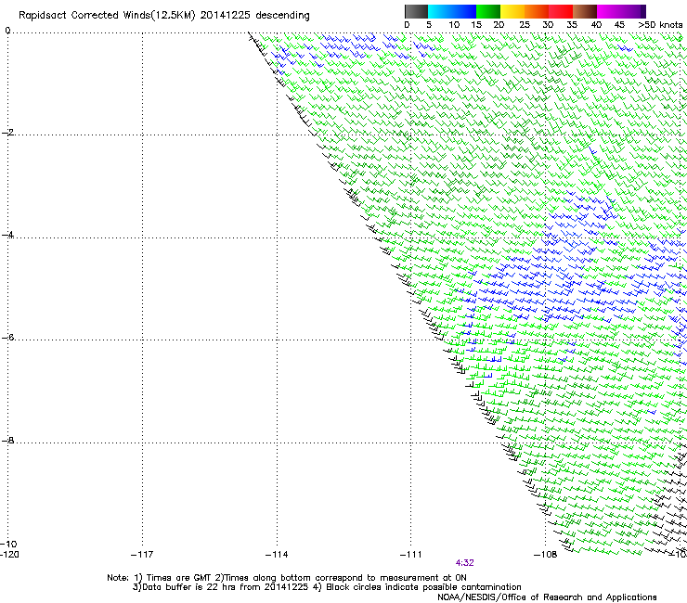Click the '25' legend scale label
Screen dimensions: 687x603
pos(524,25)
